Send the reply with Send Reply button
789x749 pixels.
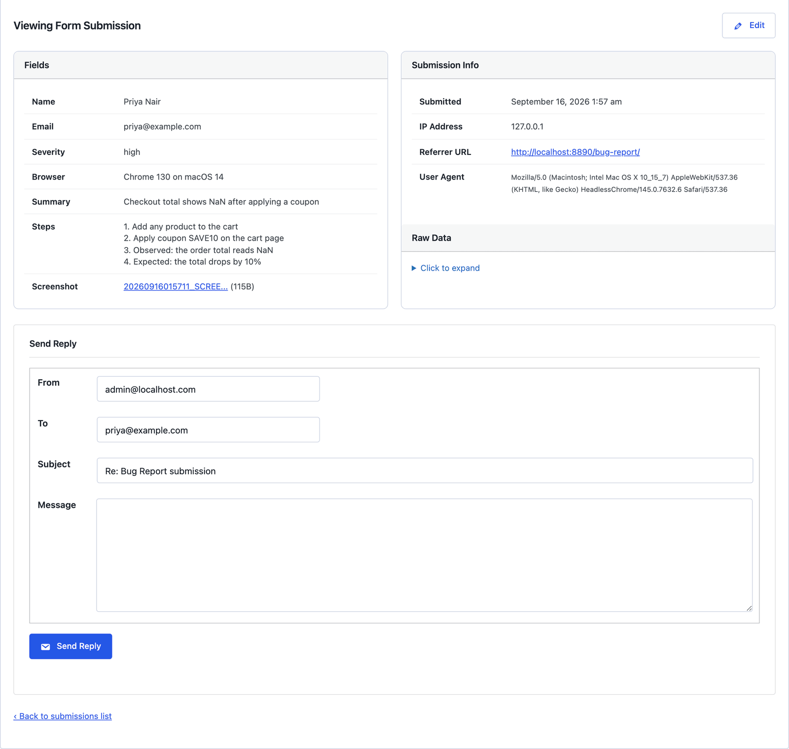(71, 646)
